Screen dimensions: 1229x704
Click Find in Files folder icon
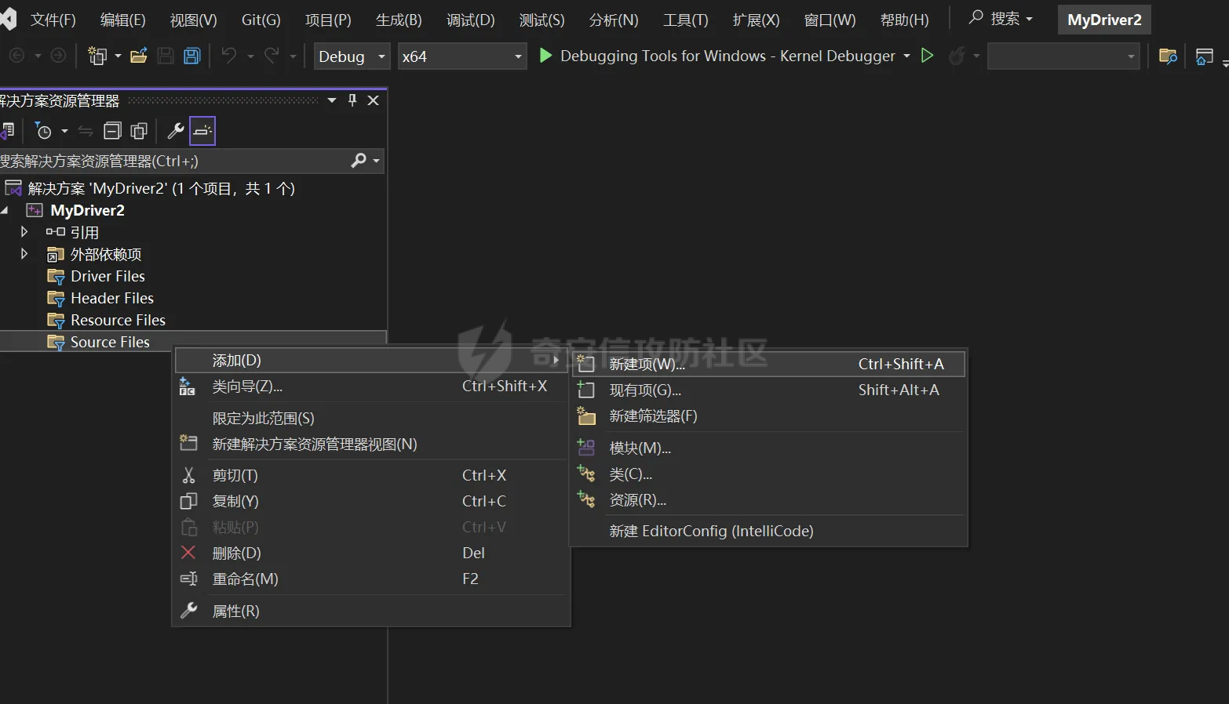click(1168, 56)
